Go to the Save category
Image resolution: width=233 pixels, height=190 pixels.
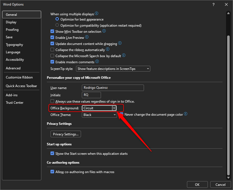(22, 37)
